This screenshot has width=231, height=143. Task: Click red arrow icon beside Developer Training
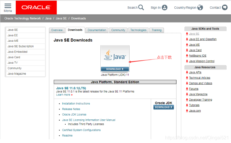187,100
